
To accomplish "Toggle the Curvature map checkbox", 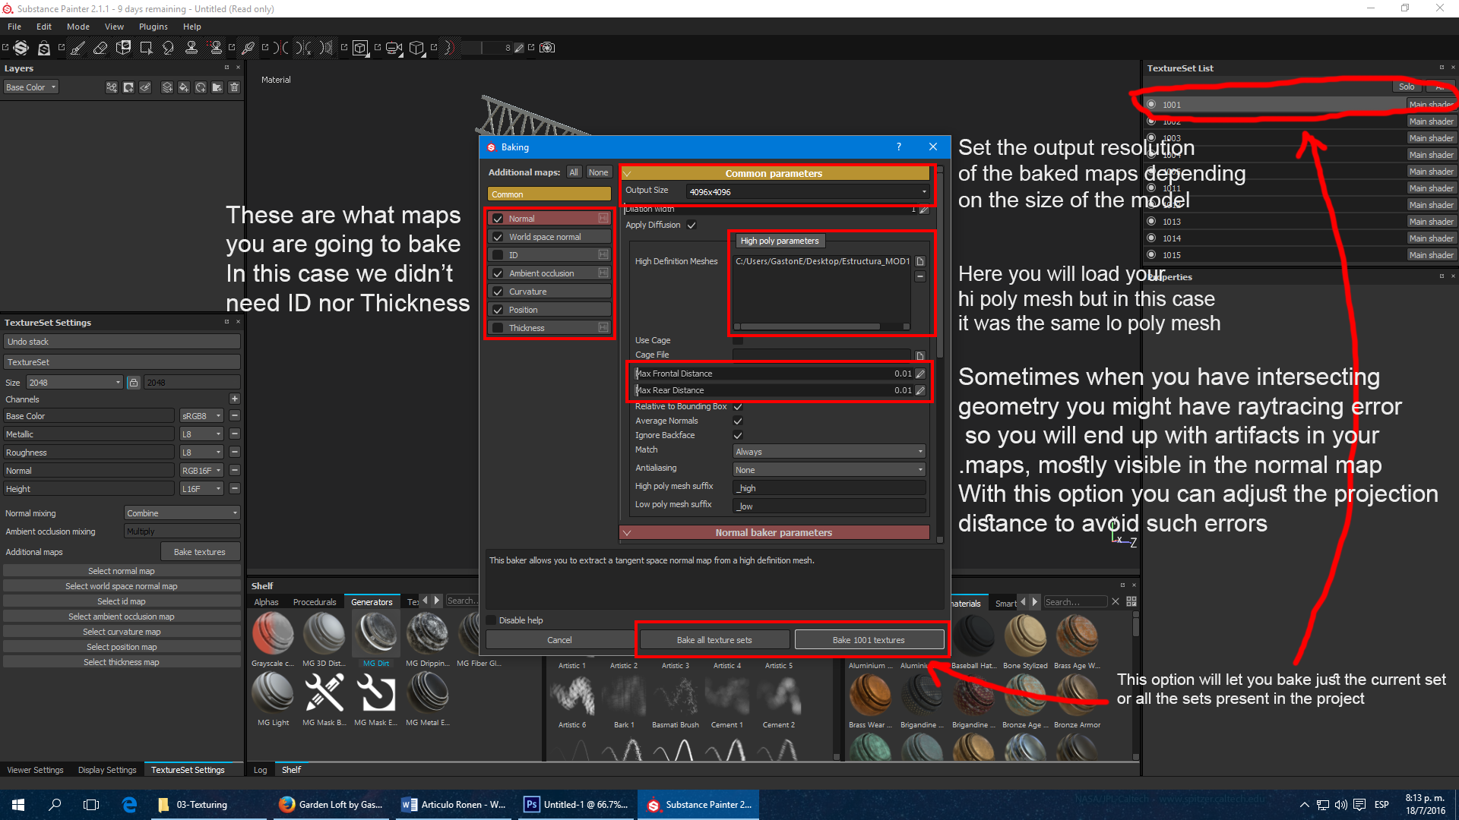I will [x=498, y=292].
